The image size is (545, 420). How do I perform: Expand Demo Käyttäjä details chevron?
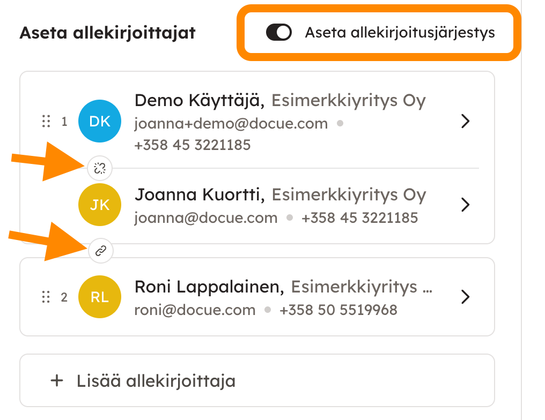point(466,122)
